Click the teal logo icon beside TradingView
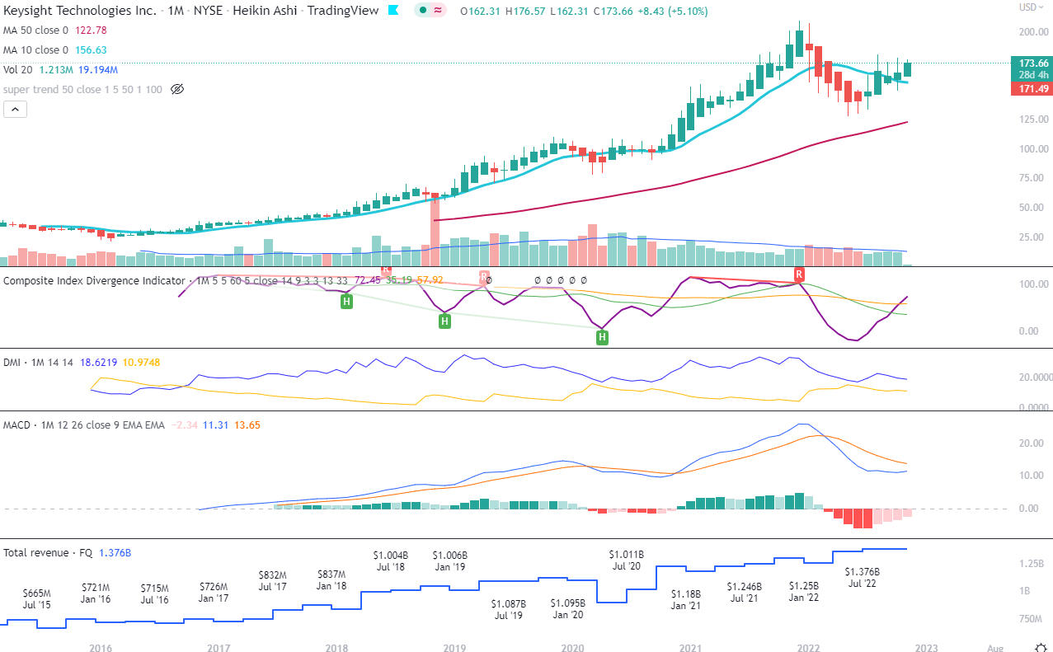The height and width of the screenshot is (652, 1053). coord(395,11)
